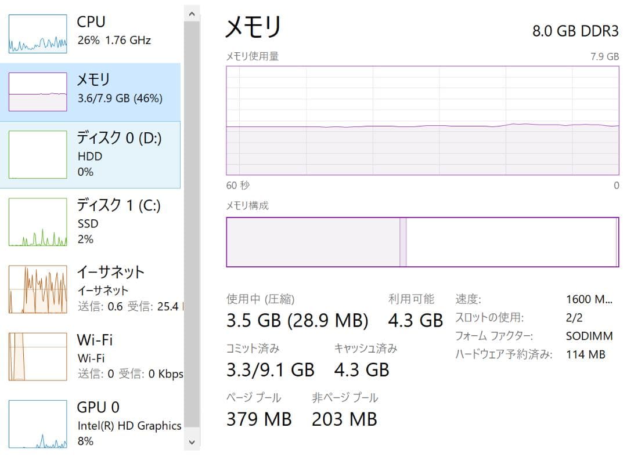Viewport: 627px width, 464px height.
Task: Click the 利用可能 memory value
Action: coord(414,320)
